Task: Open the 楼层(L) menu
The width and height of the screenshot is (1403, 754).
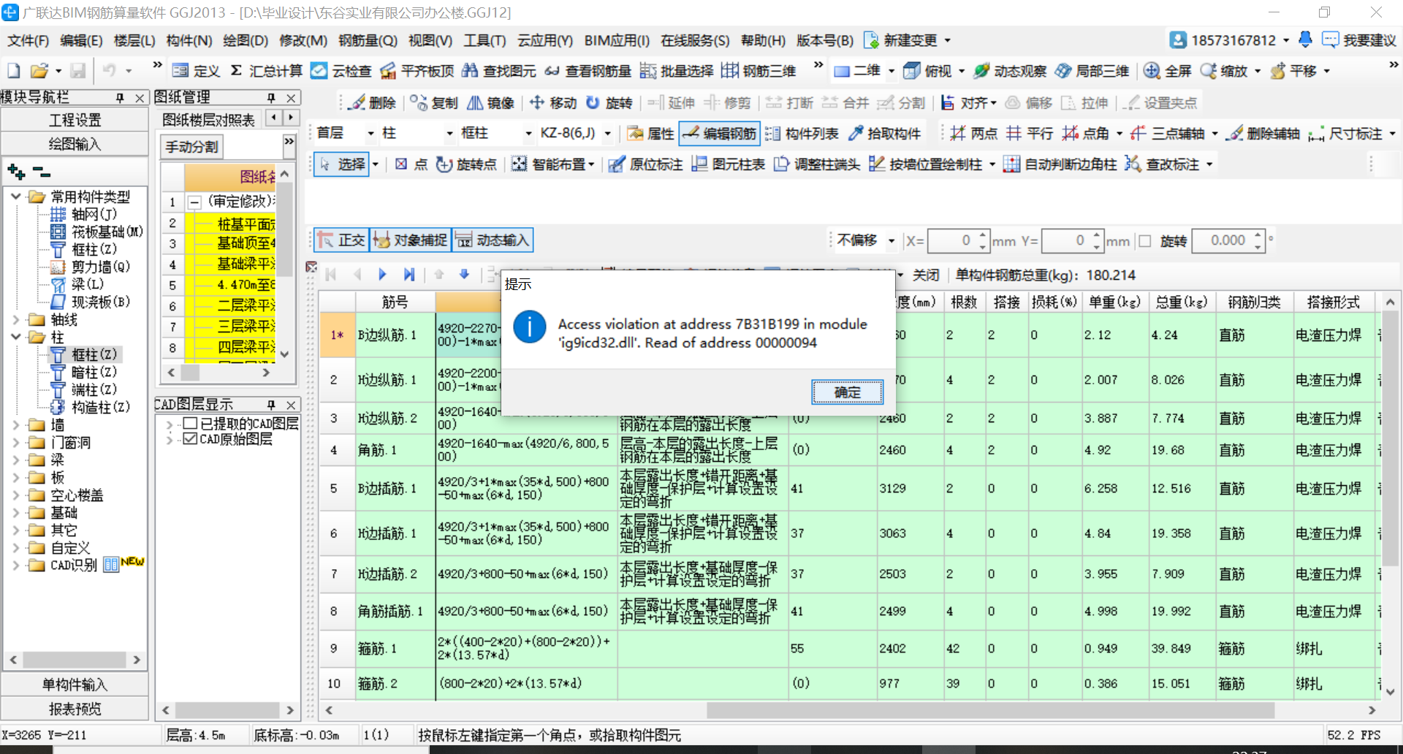Action: click(134, 40)
